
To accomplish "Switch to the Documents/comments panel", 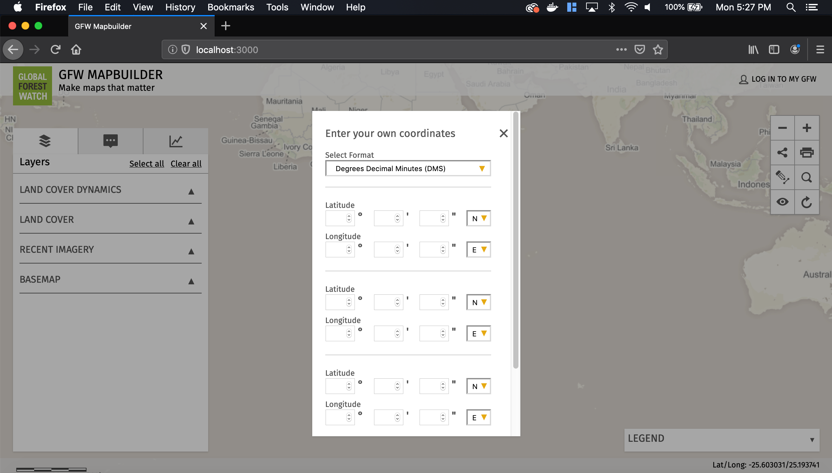I will pos(110,141).
